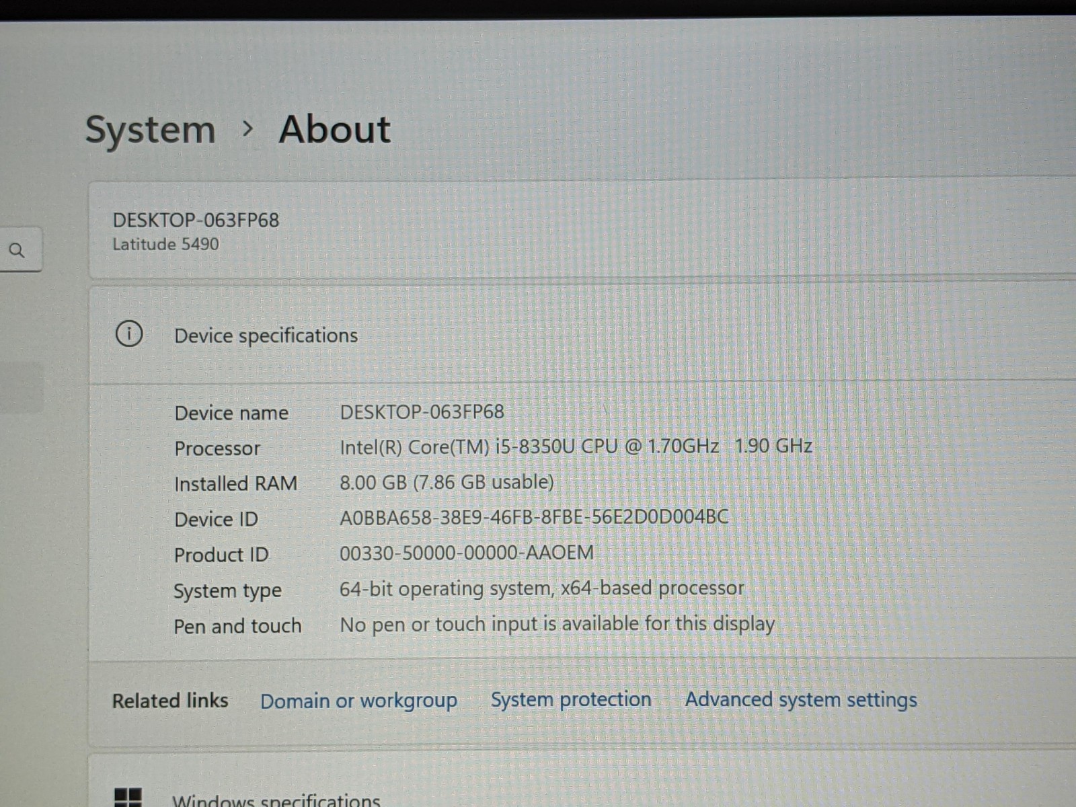Click the search magnifier icon in sidebar
Screen dimensions: 1076x807
[17, 251]
